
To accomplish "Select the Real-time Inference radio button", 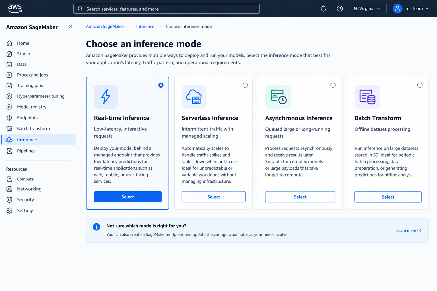I will [x=161, y=85].
